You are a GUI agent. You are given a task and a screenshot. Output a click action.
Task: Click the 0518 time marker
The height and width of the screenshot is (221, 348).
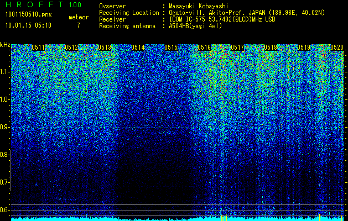(x=271, y=48)
